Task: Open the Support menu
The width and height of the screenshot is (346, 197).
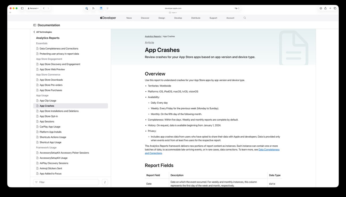Action: click(x=213, y=18)
